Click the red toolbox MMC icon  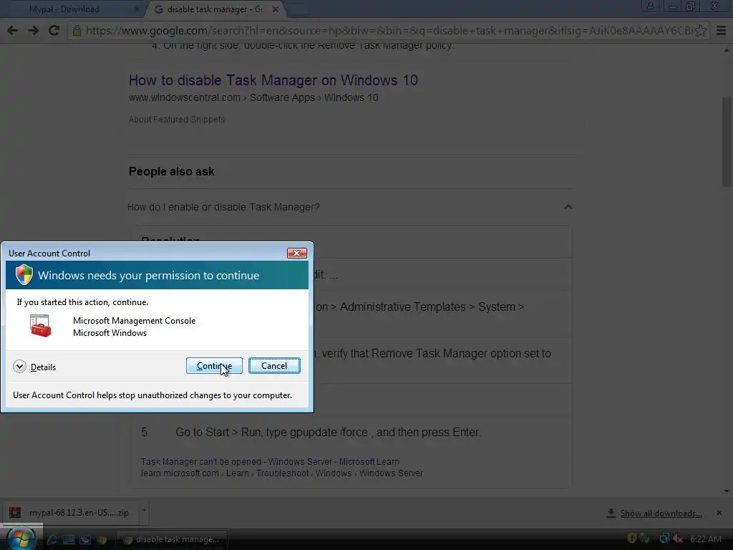[41, 326]
